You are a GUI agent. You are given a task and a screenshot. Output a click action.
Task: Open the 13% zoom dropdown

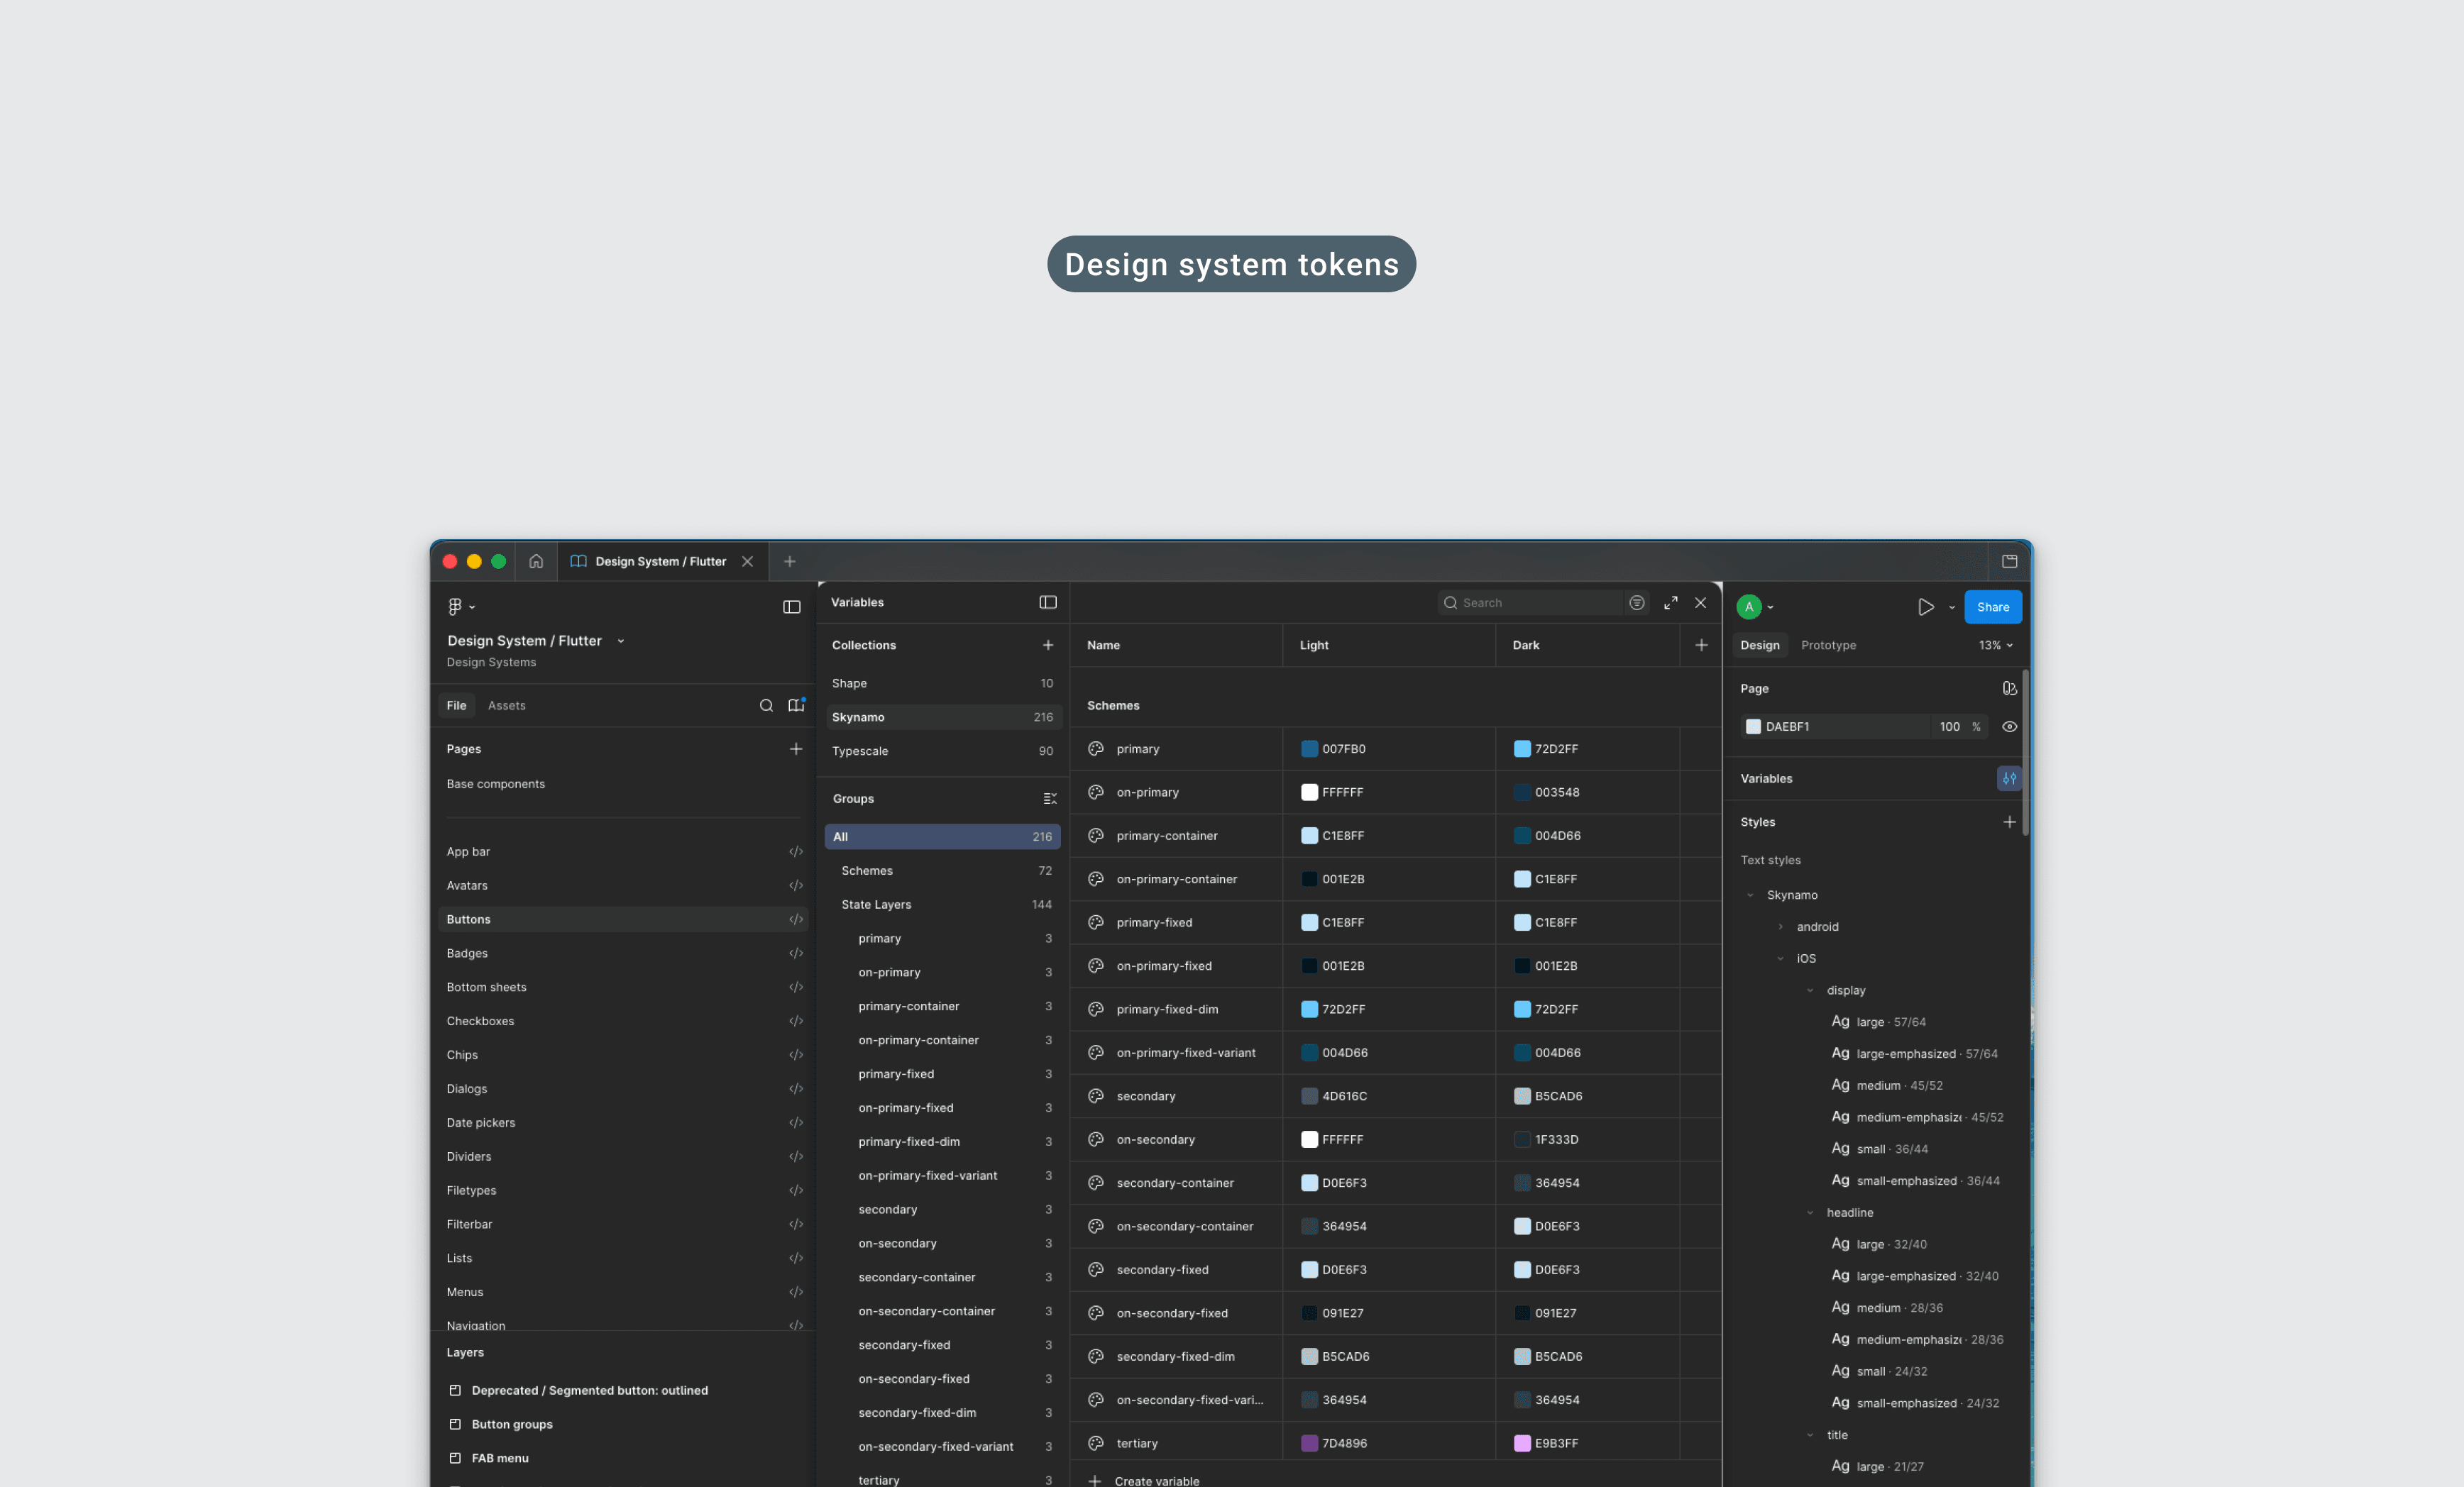pyautogui.click(x=1995, y=645)
